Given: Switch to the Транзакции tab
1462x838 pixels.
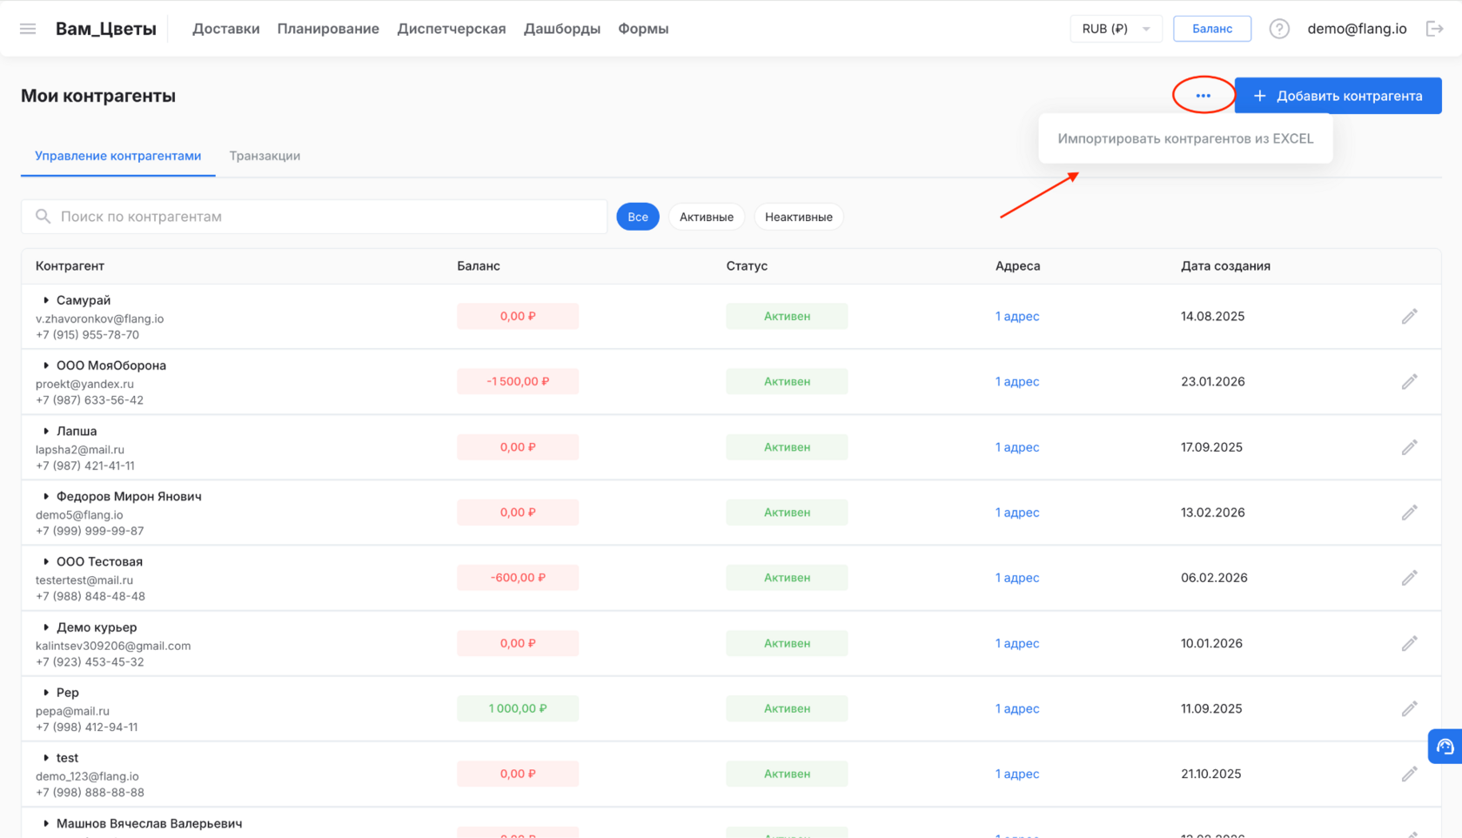Looking at the screenshot, I should click(265, 156).
